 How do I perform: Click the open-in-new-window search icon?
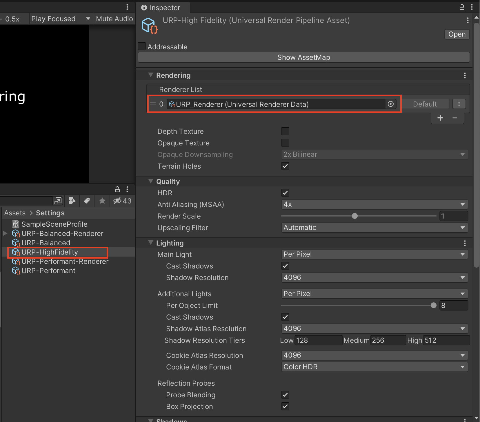coord(58,201)
